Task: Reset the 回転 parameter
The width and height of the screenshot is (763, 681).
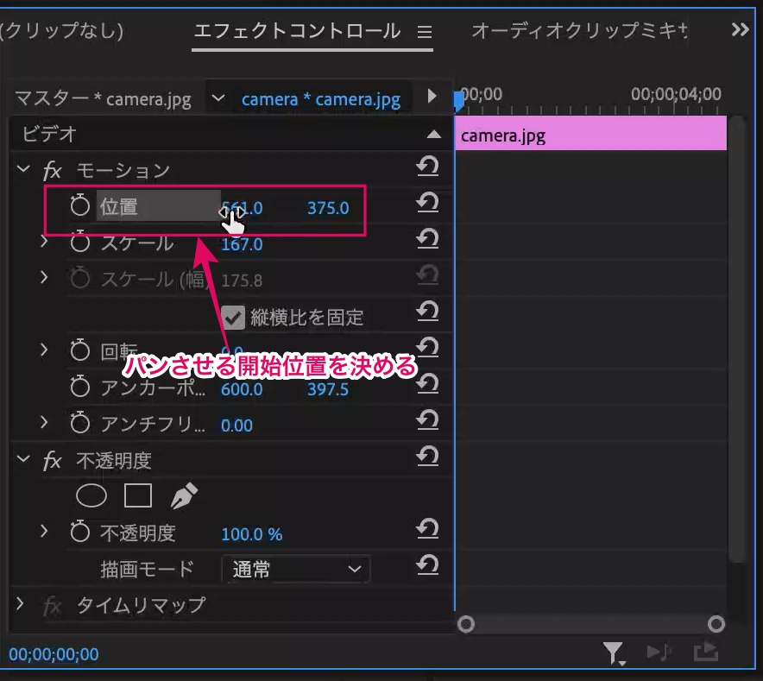Action: pos(427,348)
